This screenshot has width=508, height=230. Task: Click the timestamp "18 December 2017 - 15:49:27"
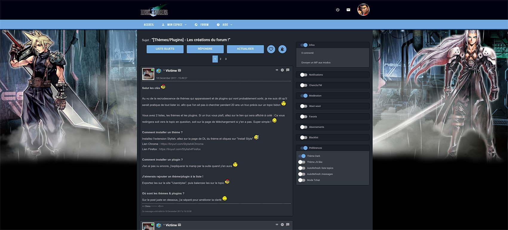click(x=172, y=78)
